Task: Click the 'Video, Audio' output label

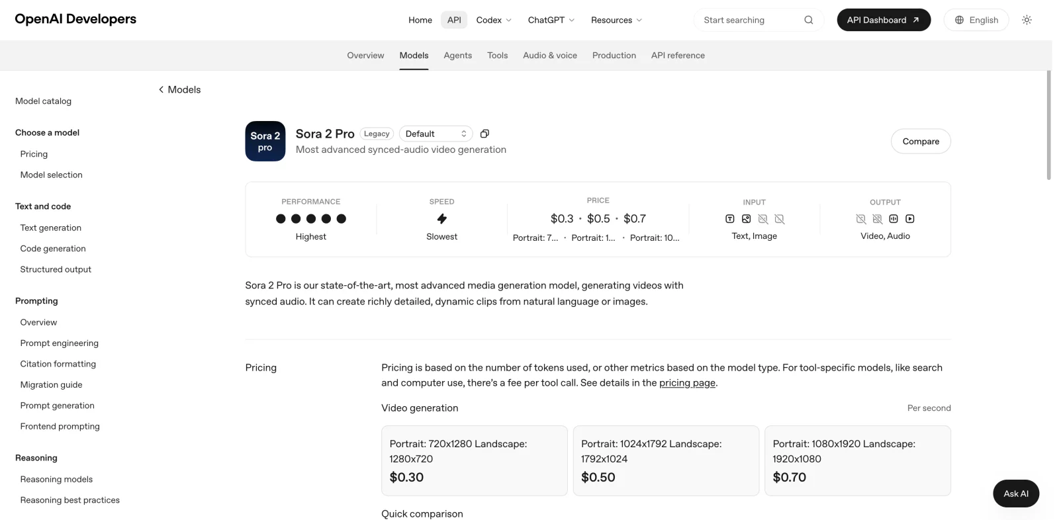Action: tap(885, 236)
